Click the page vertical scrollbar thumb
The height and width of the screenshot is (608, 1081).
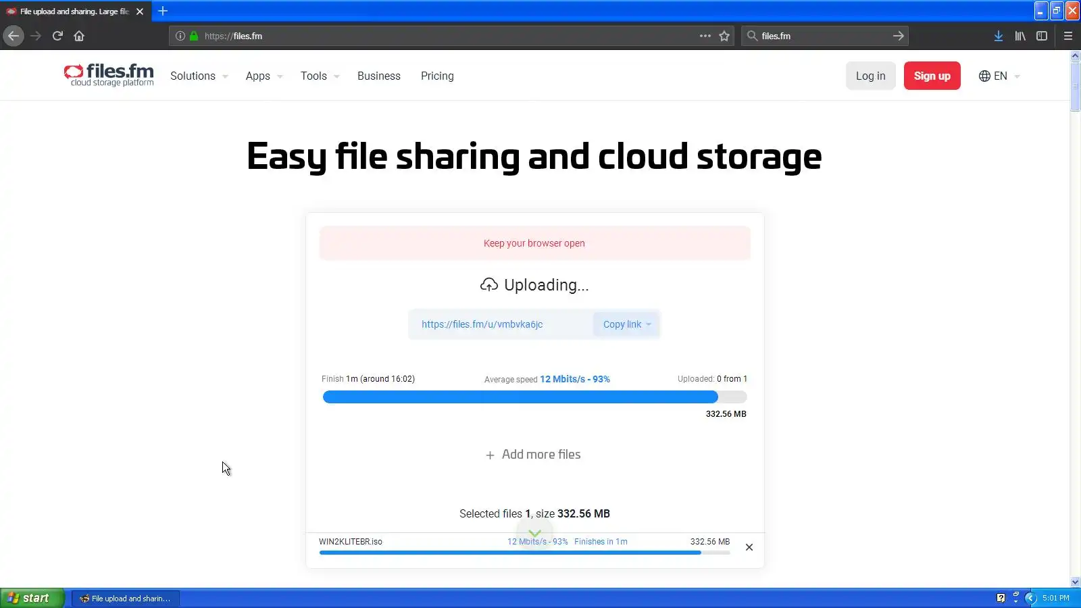pyautogui.click(x=1075, y=86)
